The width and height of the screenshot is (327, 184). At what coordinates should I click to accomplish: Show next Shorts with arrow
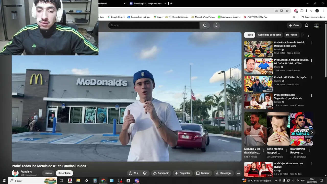coord(312,132)
